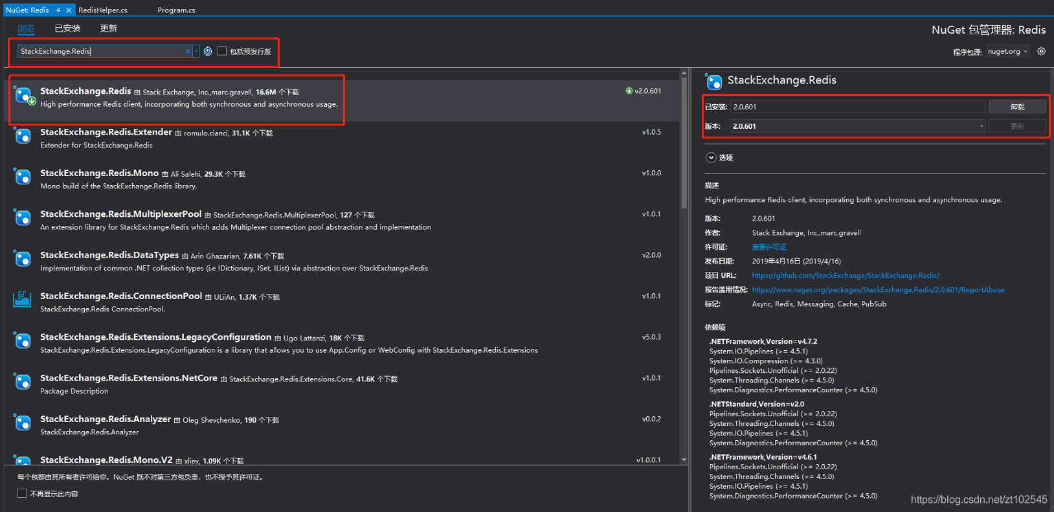Open the Program.cs tab
This screenshot has width=1054, height=512.
(176, 10)
